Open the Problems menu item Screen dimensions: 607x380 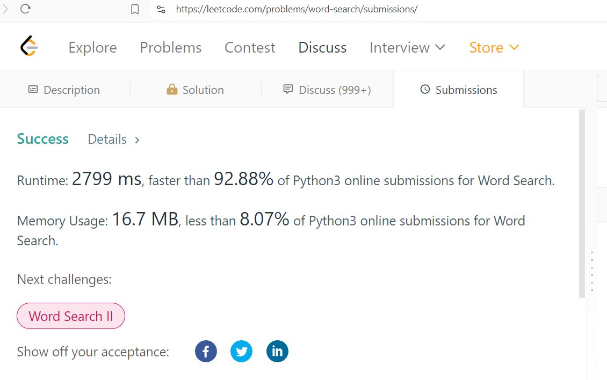(x=171, y=47)
